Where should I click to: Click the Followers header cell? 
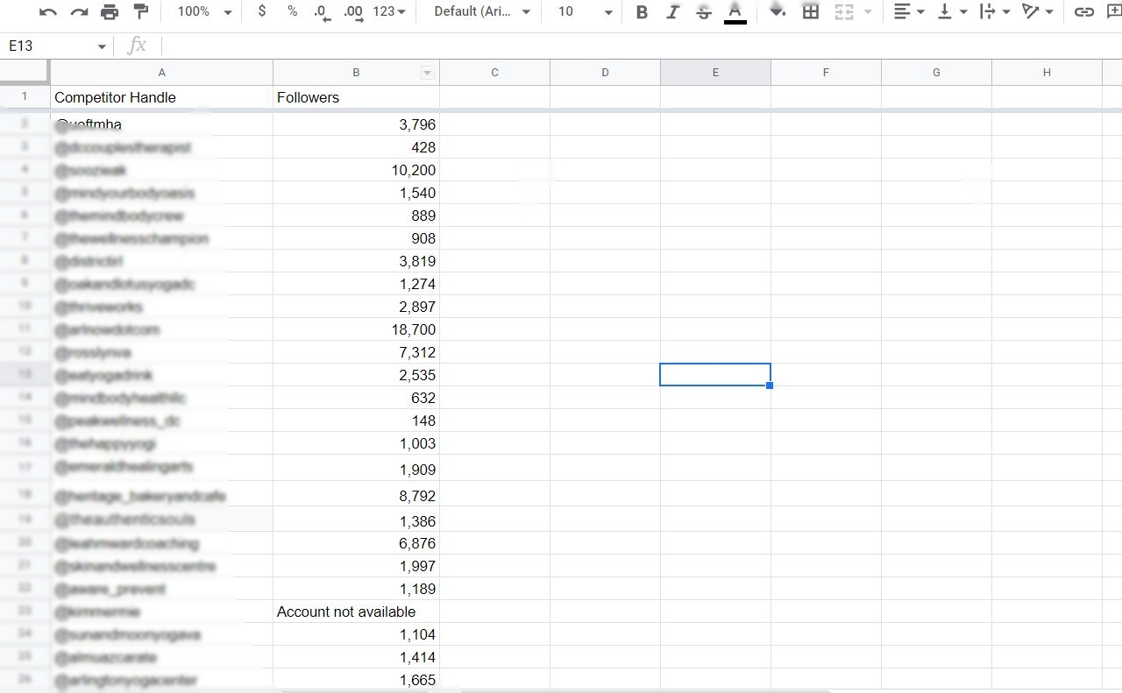pyautogui.click(x=356, y=97)
